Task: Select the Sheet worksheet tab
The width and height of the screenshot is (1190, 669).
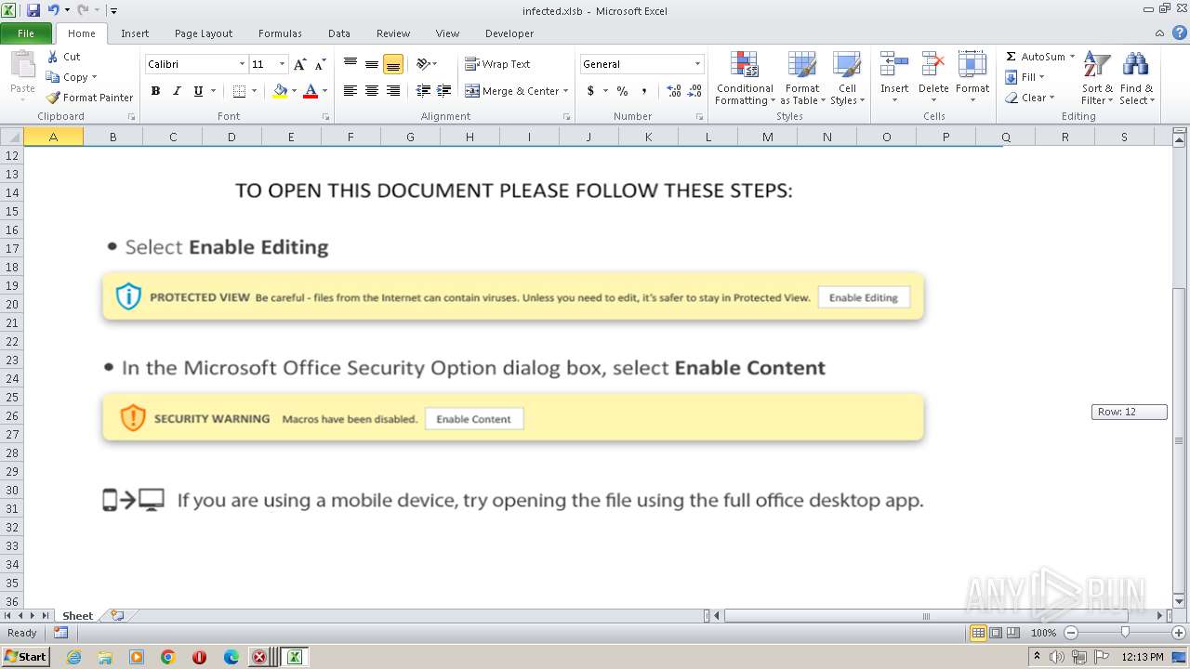Action: 77,615
